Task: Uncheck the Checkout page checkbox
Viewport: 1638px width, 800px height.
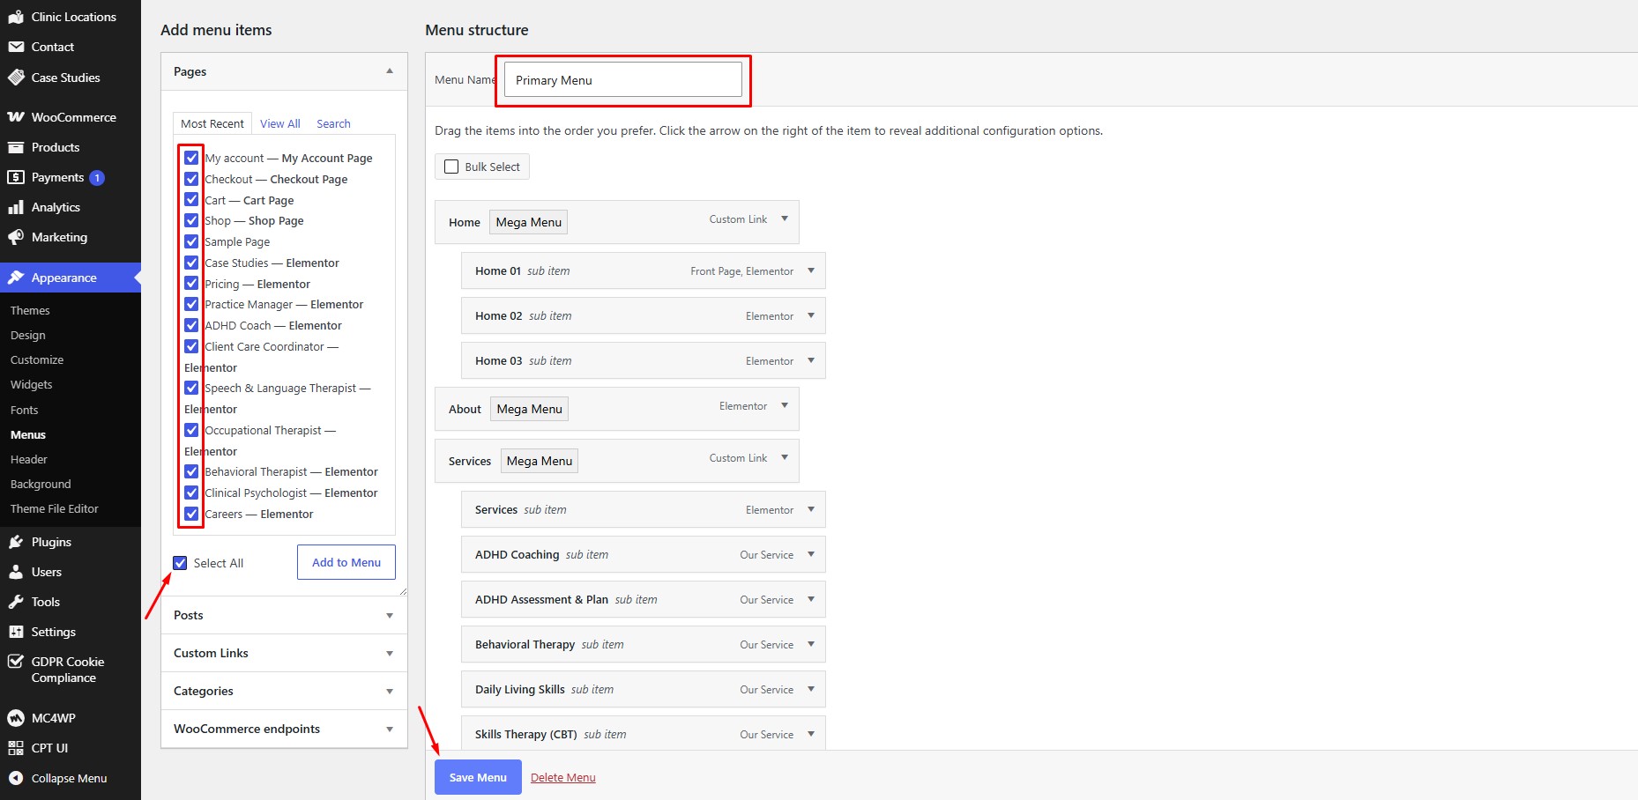Action: click(191, 179)
